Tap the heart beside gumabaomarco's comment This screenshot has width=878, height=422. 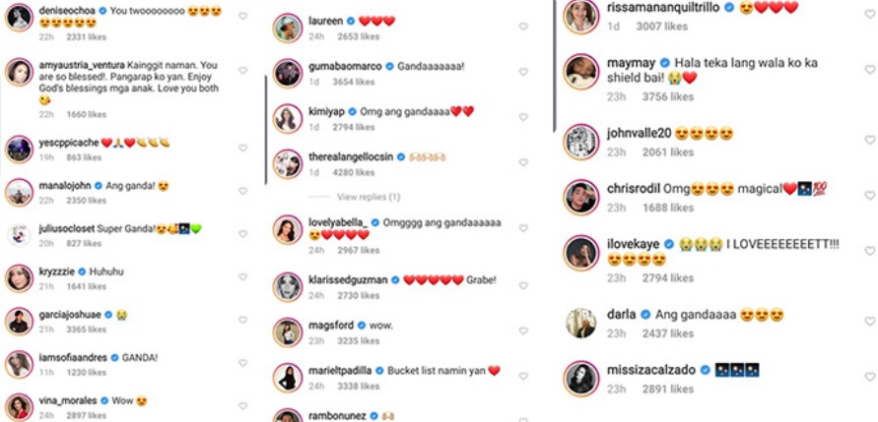pyautogui.click(x=523, y=72)
